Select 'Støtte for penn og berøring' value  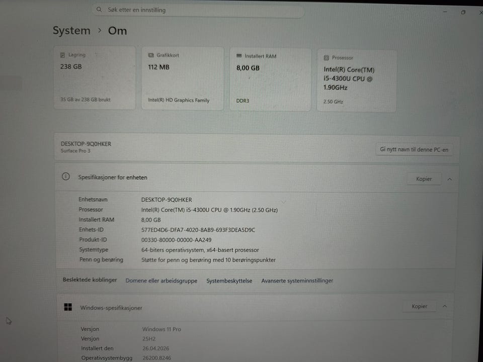(x=208, y=260)
